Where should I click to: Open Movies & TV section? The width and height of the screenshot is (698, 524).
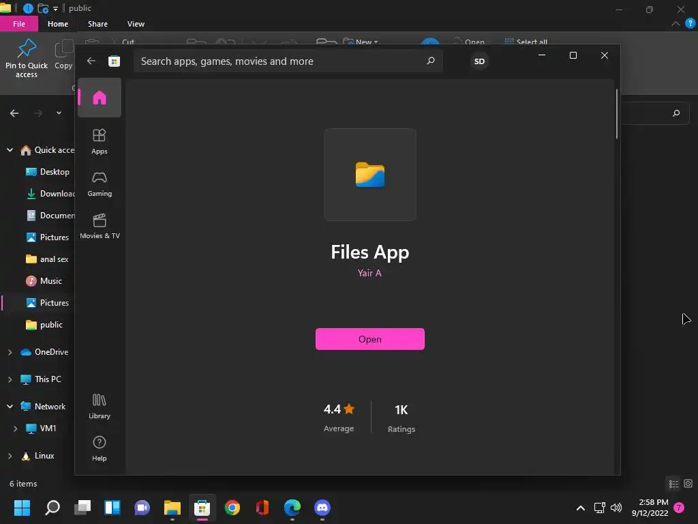100,227
